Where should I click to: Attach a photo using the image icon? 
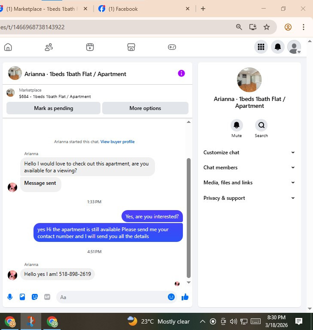coord(22,297)
